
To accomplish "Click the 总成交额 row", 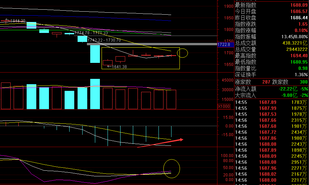I will pyautogui.click(x=271, y=43).
